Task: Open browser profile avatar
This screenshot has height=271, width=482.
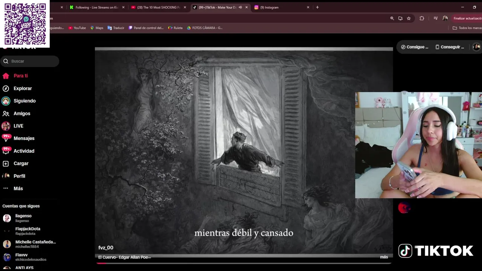Action: pos(445,18)
